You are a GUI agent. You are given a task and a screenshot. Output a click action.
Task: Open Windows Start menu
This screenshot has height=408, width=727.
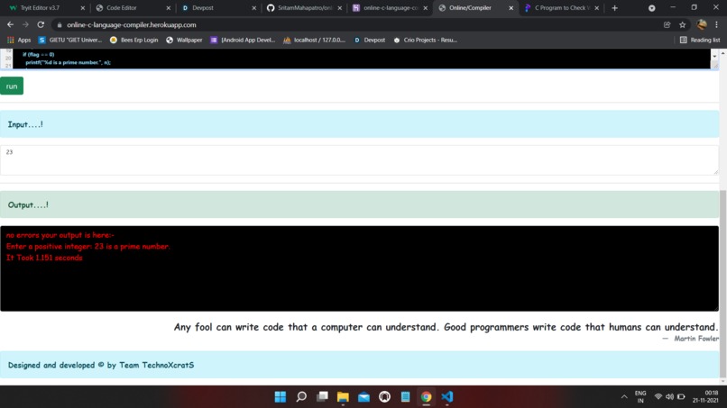[x=281, y=397]
